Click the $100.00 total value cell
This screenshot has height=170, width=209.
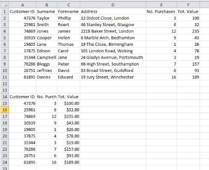69,103
